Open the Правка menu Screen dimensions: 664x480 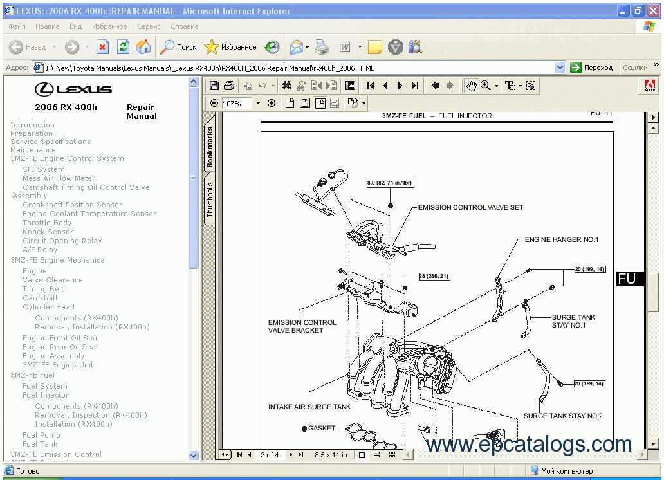pos(48,26)
